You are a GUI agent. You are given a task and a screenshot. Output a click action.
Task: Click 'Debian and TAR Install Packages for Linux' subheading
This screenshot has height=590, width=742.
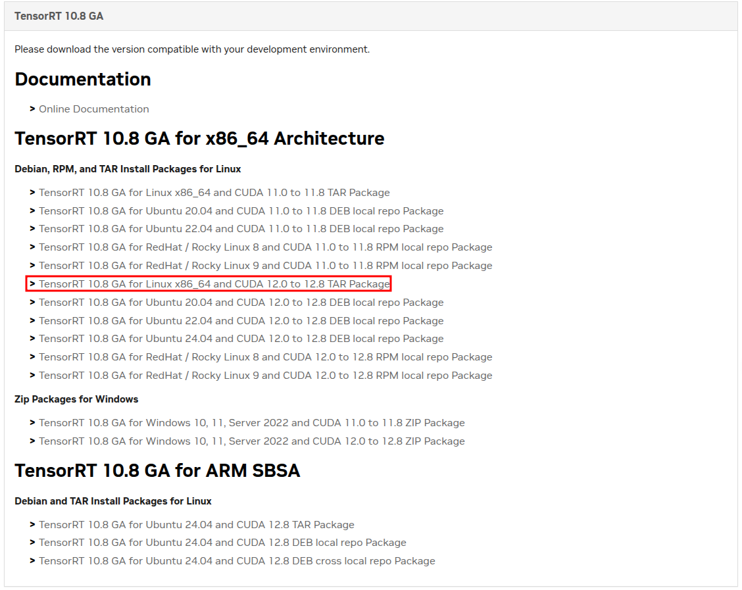coord(113,501)
